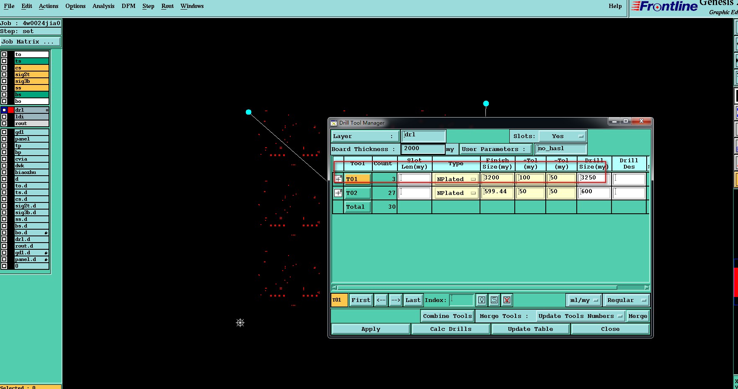Click the Layer field showing drl
This screenshot has height=389, width=738.
click(x=423, y=136)
